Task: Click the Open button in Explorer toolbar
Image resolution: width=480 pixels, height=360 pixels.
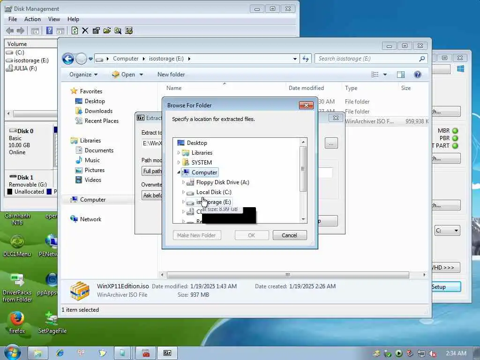Action: (123, 75)
